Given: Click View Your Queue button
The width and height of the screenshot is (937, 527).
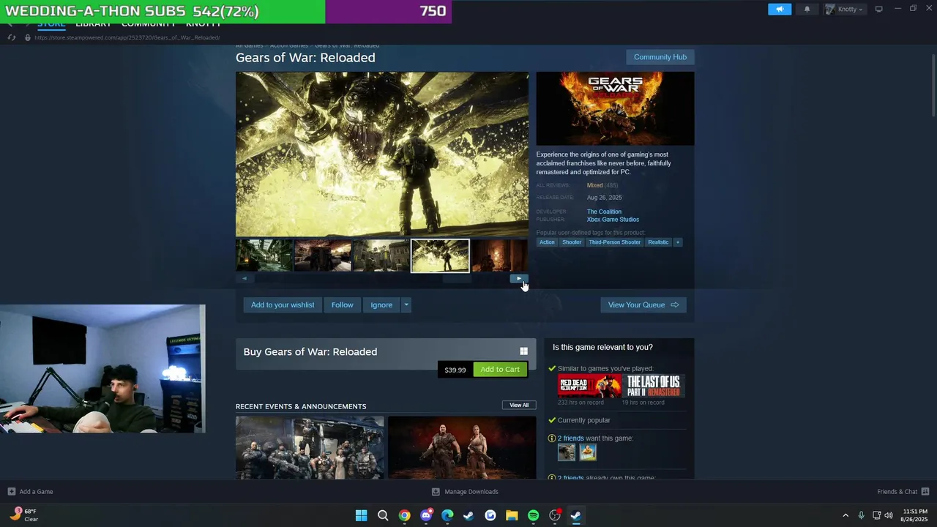Looking at the screenshot, I should point(643,305).
